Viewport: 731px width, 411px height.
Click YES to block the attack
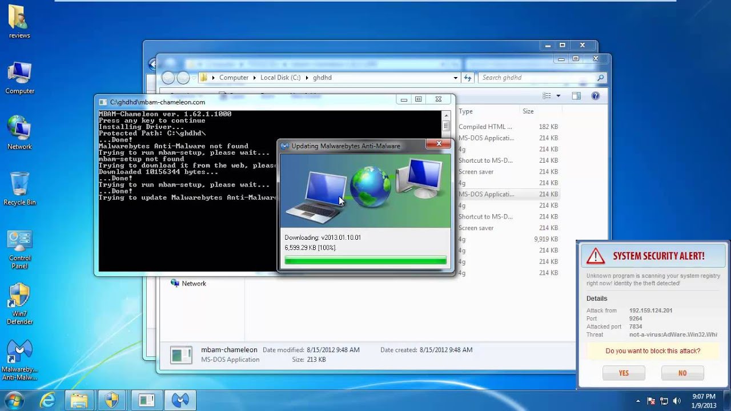click(x=624, y=373)
